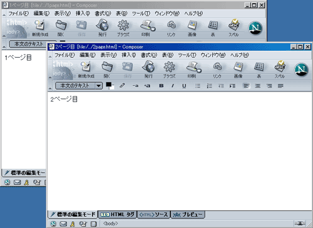Toggle bold formatting

coord(161,86)
